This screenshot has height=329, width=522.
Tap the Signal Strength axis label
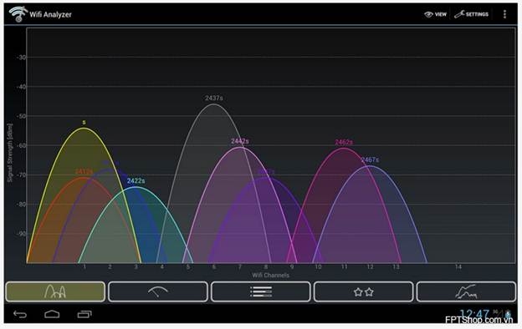pos(10,153)
